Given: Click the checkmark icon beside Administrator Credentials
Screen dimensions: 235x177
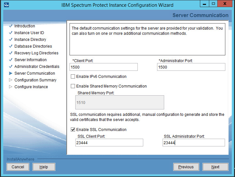Looking at the screenshot, I should (x=11, y=67).
